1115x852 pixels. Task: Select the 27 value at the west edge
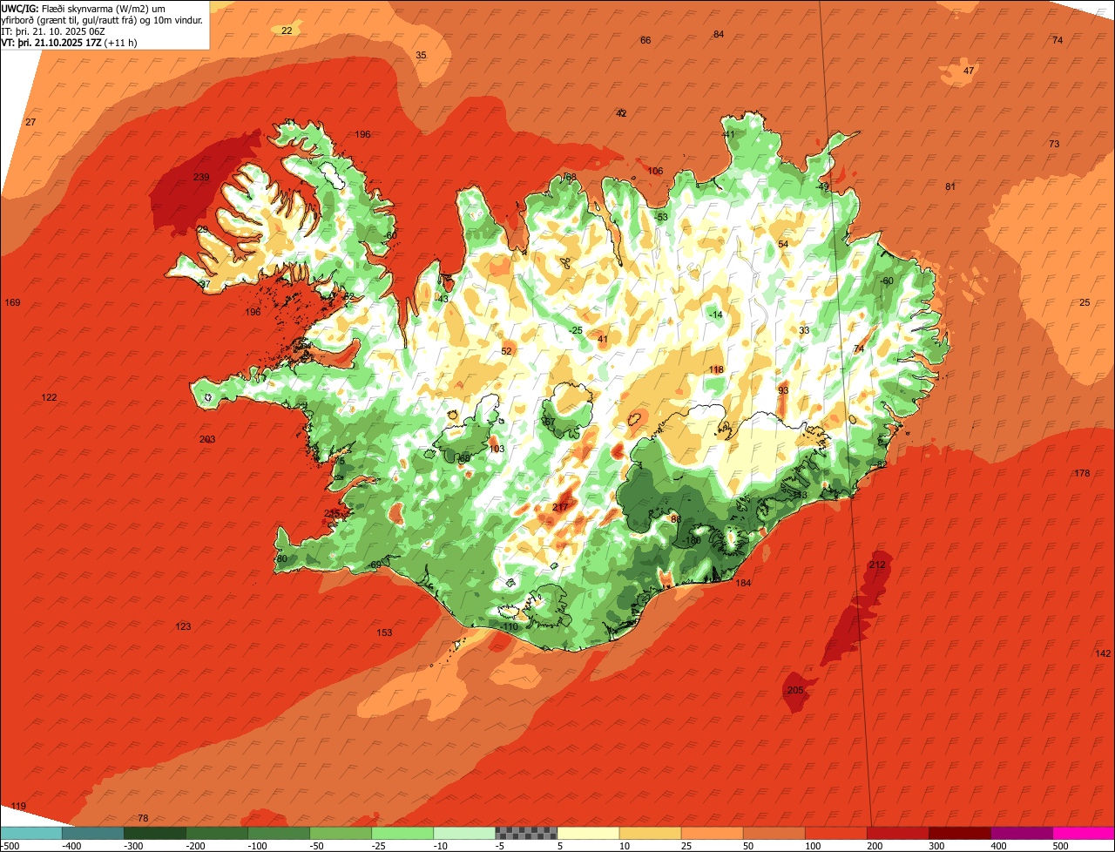click(30, 122)
